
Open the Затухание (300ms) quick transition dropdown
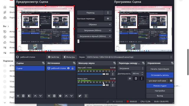coord(94,30)
